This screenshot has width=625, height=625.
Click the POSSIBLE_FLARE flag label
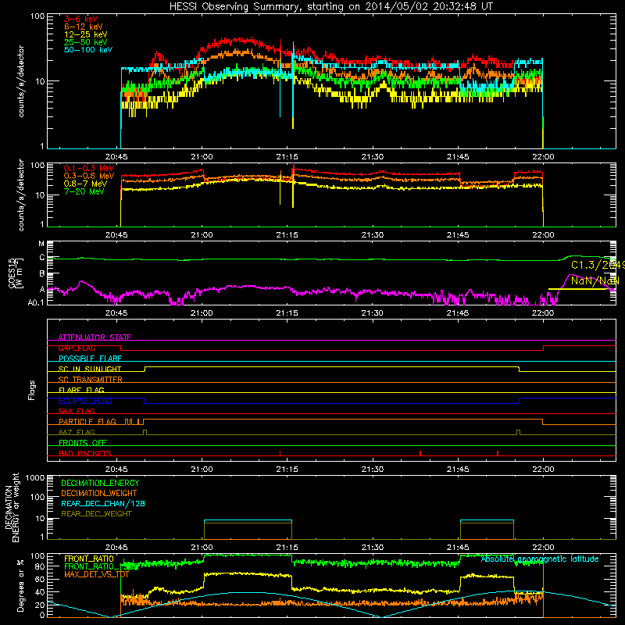90,359
